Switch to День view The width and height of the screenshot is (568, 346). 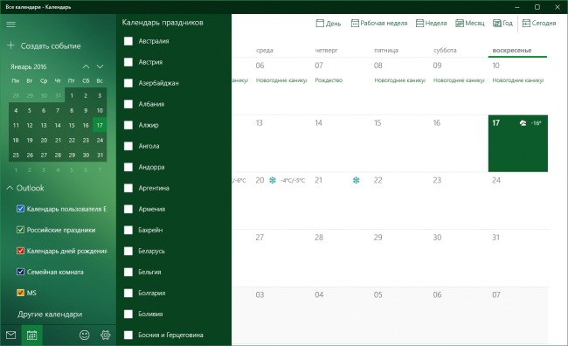(x=329, y=24)
